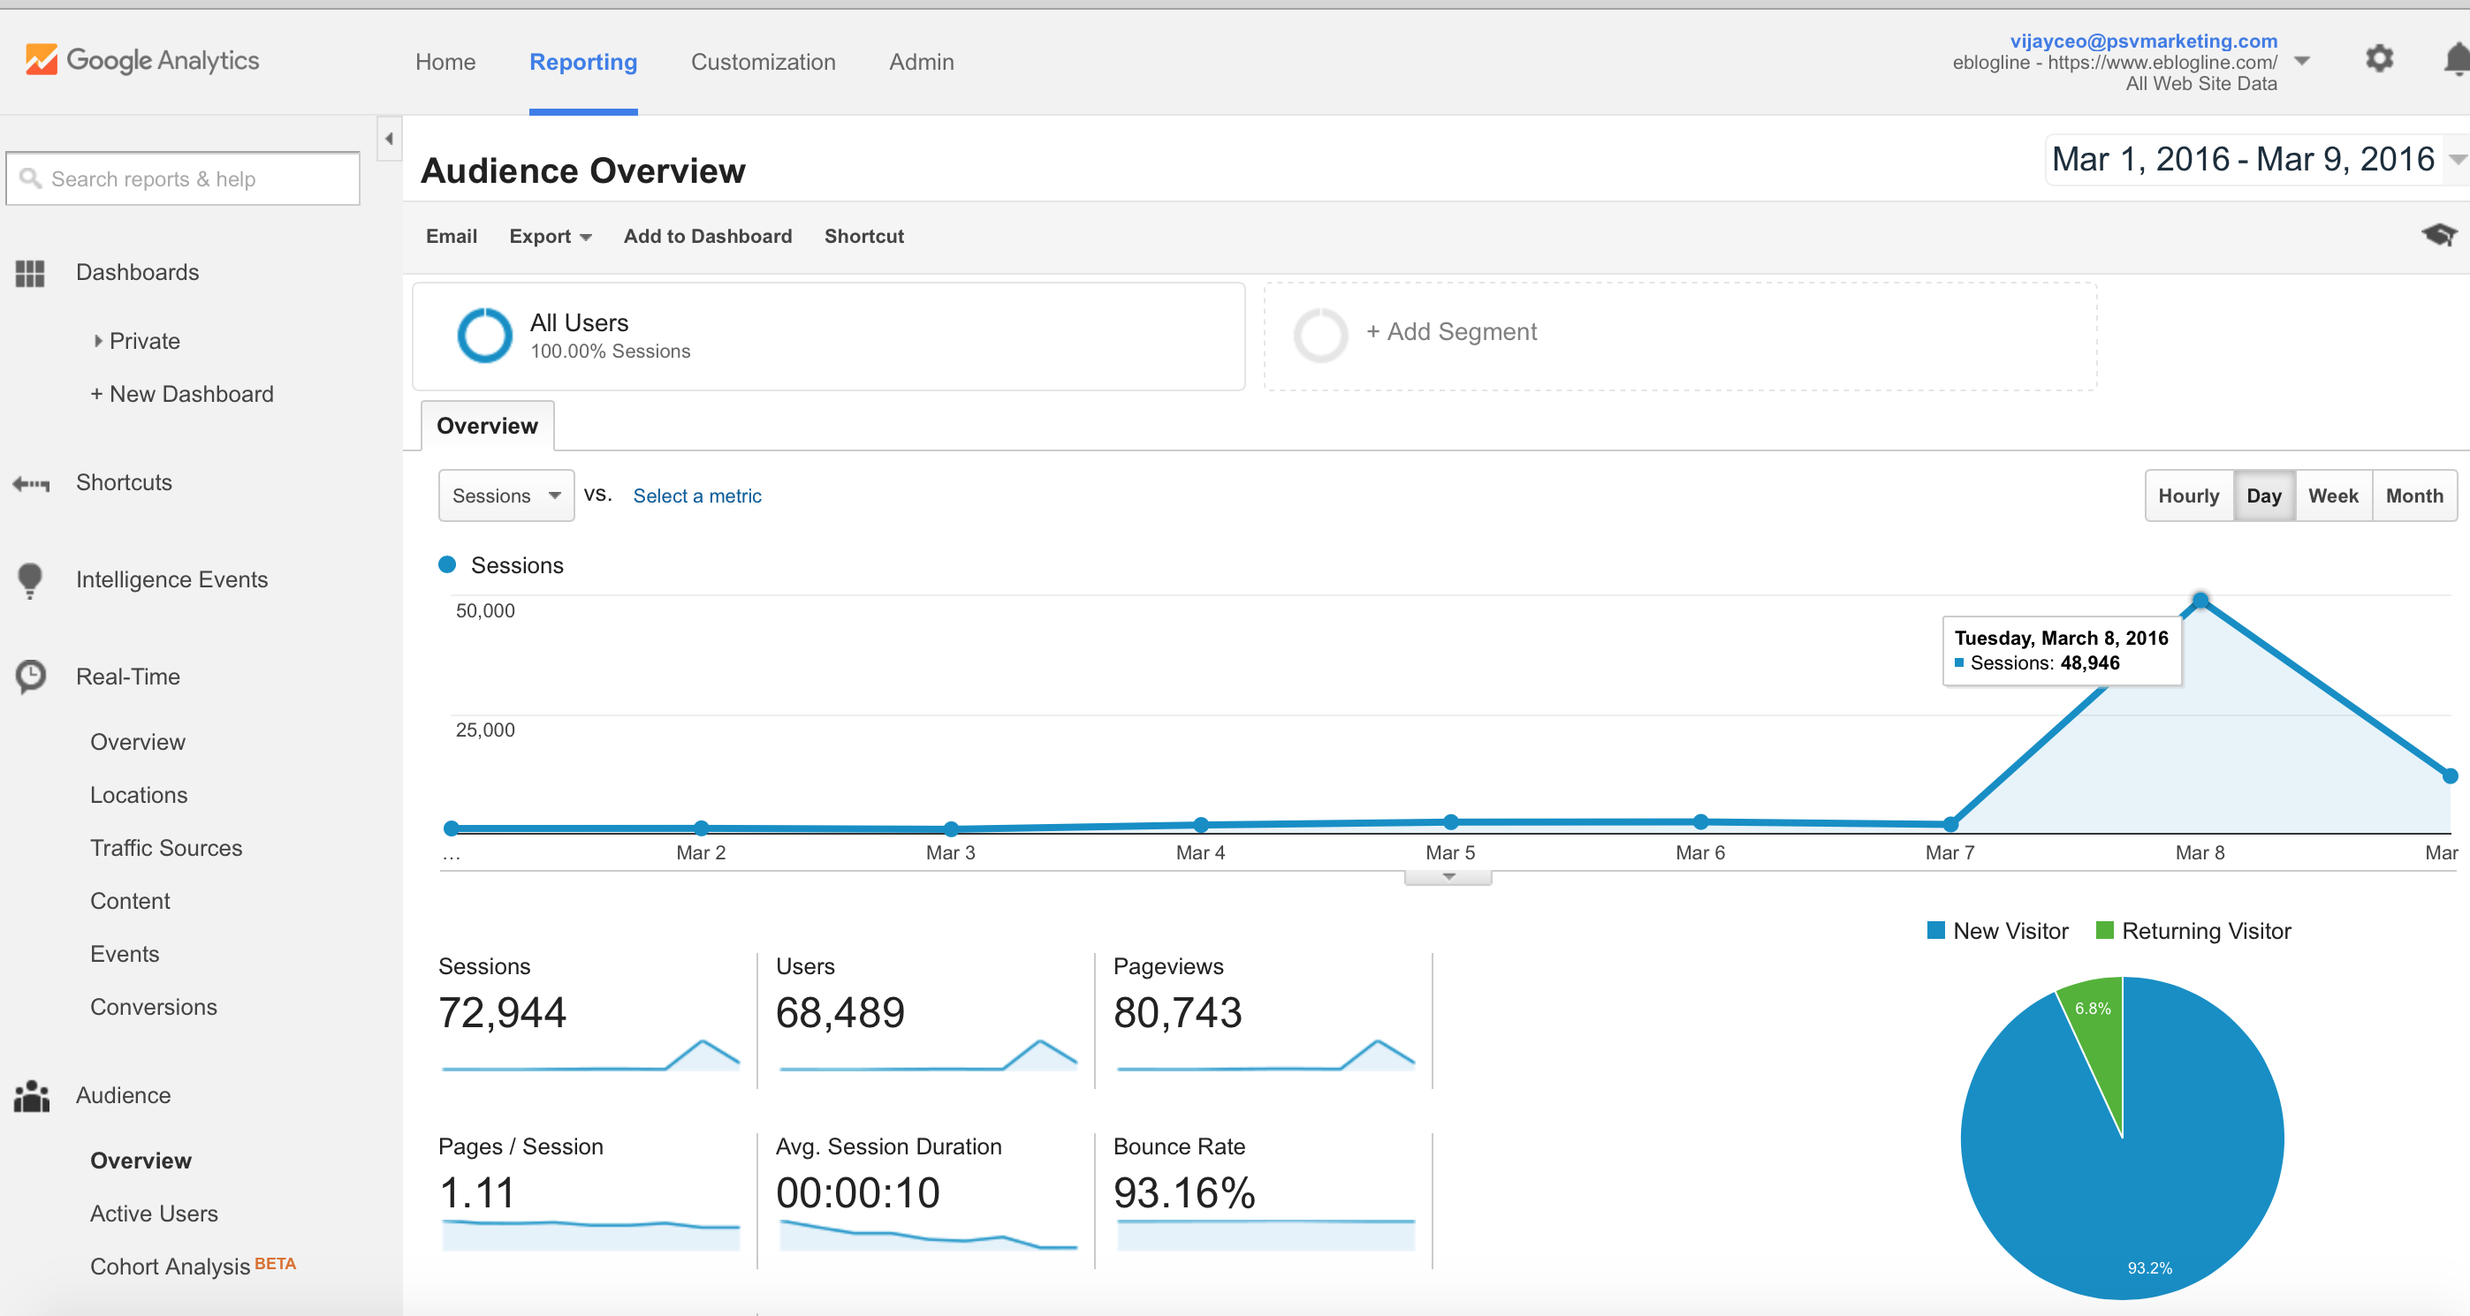Select the Overview tab
The width and height of the screenshot is (2470, 1316).
pyautogui.click(x=486, y=426)
